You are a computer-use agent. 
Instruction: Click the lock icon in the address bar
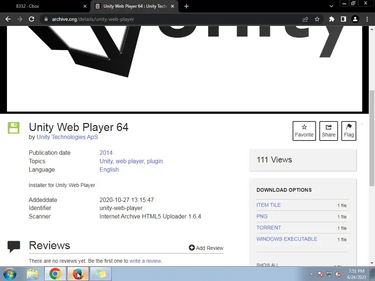[x=46, y=19]
